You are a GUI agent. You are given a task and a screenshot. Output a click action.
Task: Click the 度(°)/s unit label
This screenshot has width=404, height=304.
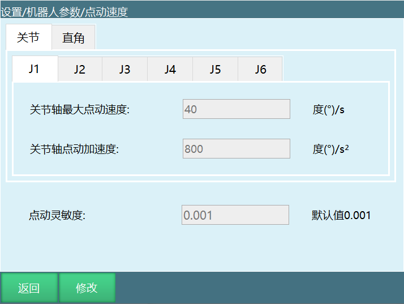pos(328,110)
